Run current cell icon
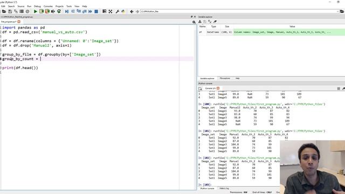Viewport: 345px width, 194px height. pyautogui.click(x=42, y=11)
